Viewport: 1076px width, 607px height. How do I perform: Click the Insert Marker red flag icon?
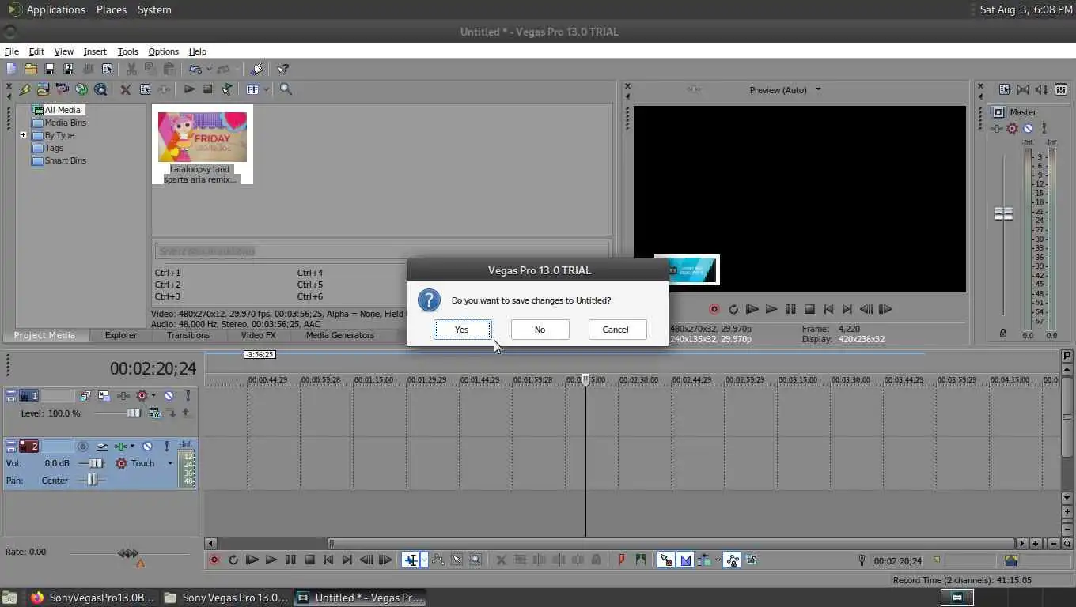pos(622,560)
